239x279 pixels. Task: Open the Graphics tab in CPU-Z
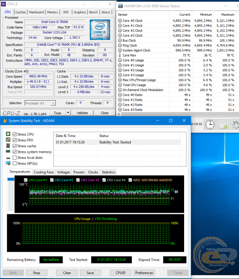point(80,12)
